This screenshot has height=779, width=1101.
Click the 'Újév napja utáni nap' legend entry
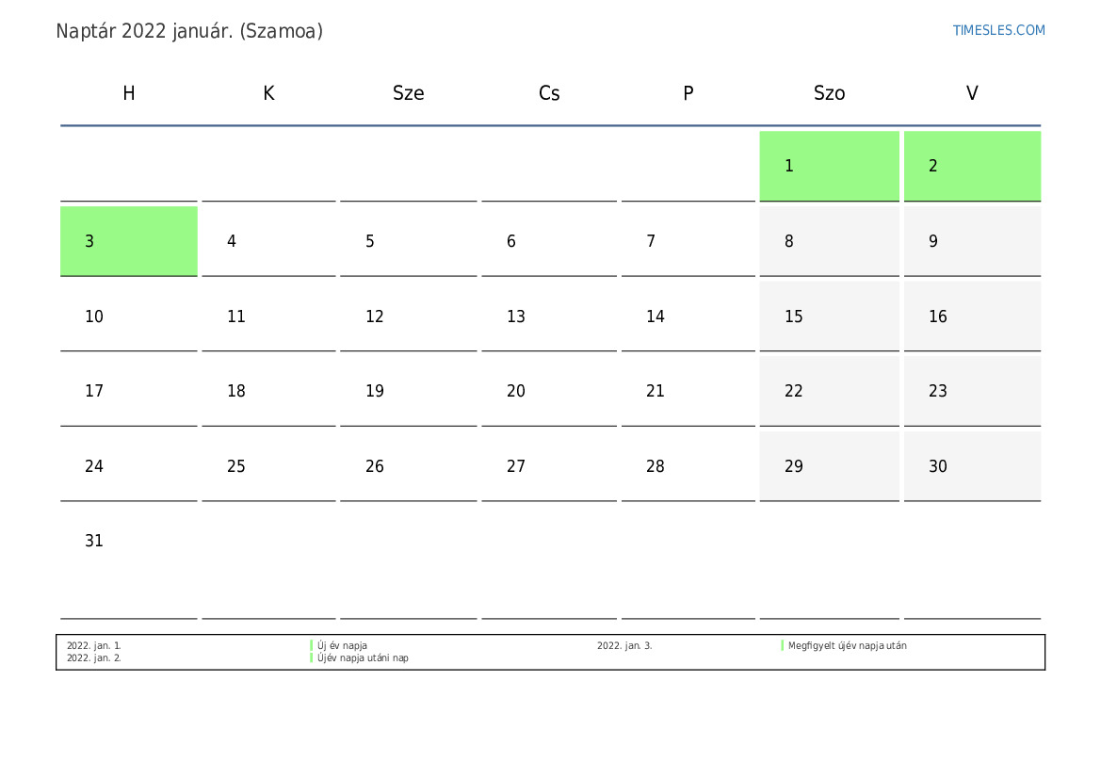(x=363, y=658)
